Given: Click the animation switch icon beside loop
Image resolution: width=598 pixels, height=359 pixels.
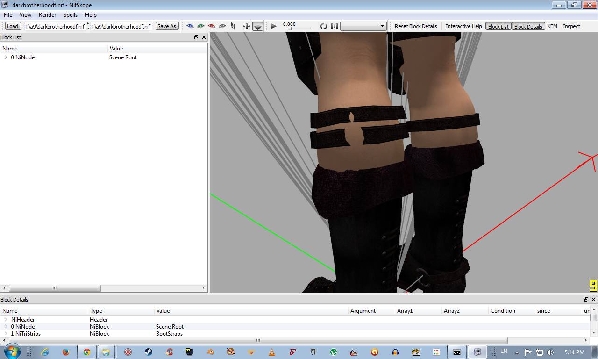Looking at the screenshot, I should (334, 26).
